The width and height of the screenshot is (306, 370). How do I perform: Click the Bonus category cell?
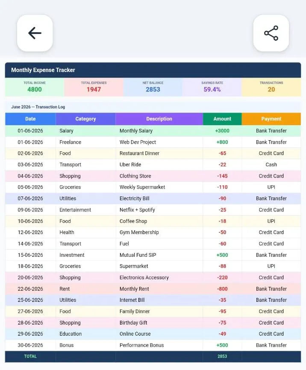85,345
